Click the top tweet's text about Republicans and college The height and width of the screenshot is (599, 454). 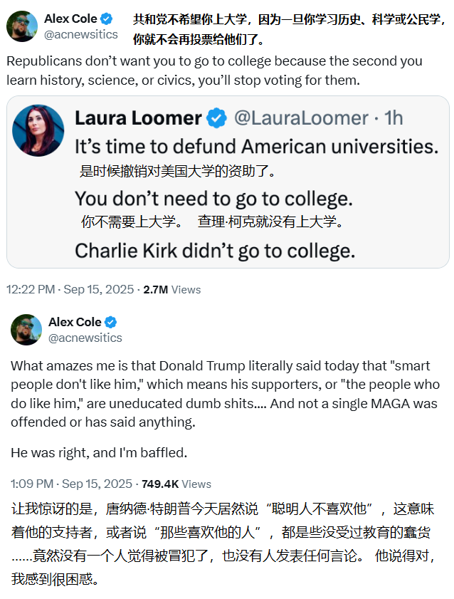pos(214,71)
